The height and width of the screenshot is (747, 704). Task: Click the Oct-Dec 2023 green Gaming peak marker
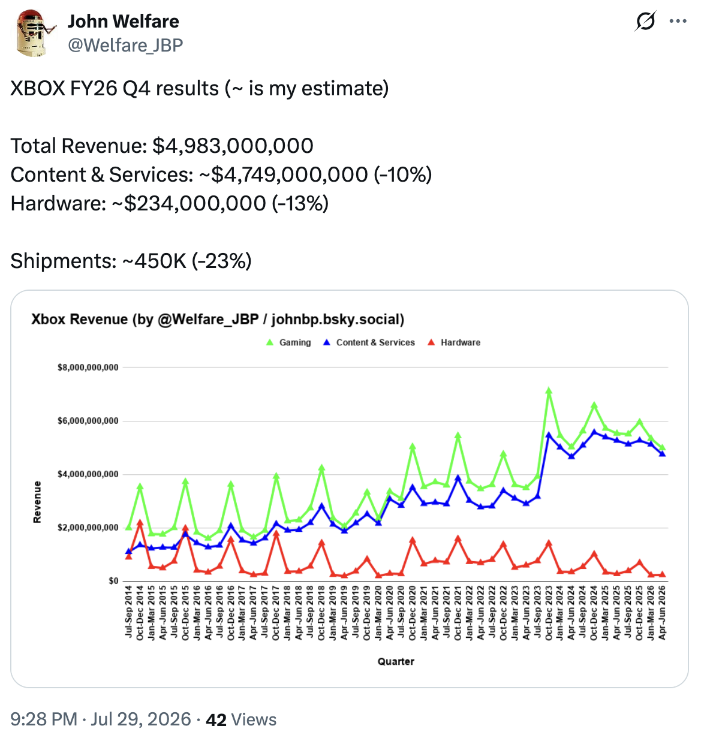(548, 390)
